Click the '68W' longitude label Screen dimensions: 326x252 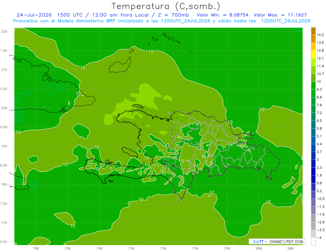(290, 248)
